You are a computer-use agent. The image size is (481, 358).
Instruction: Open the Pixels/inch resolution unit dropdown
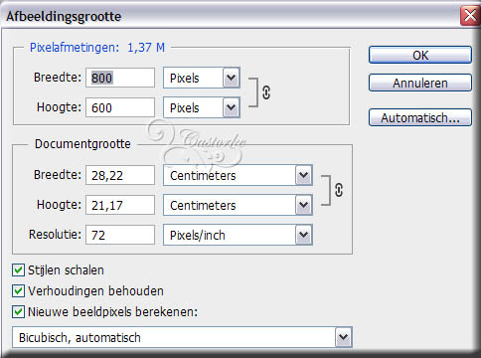click(304, 235)
